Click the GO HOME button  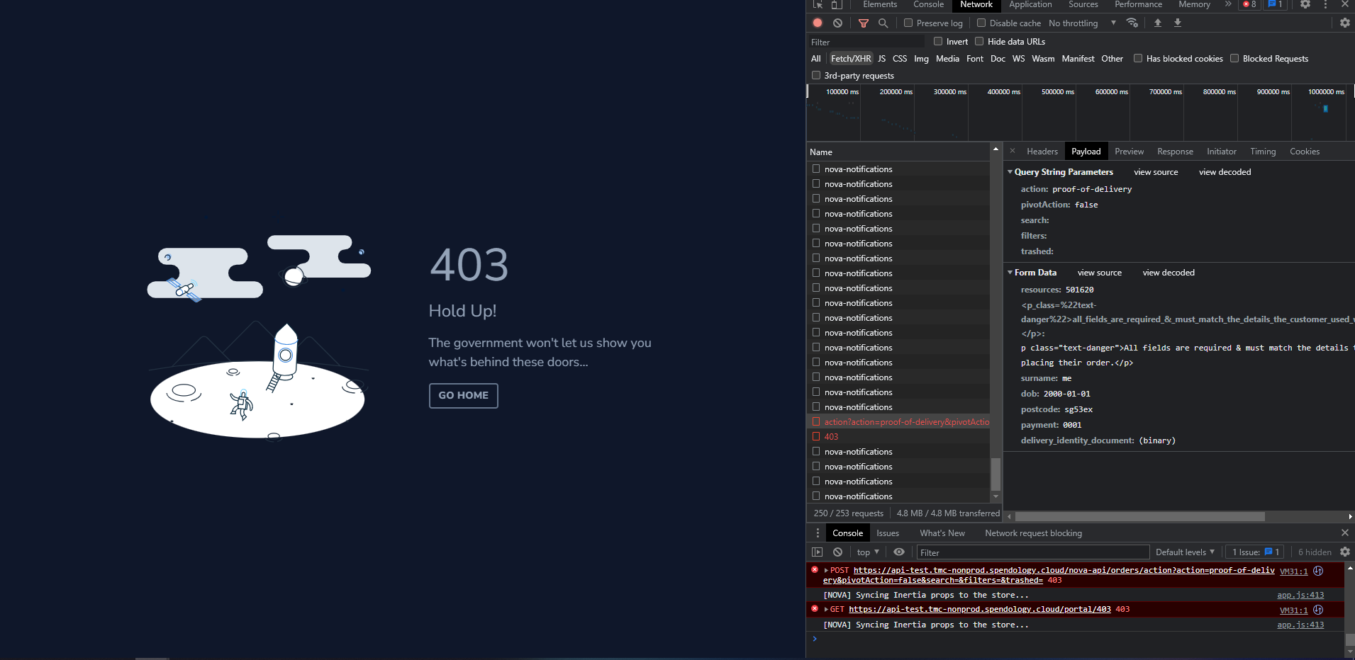(463, 395)
